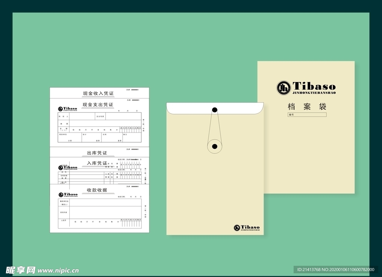Click the Tibaso logo on the 现金支出凭证 form
The width and height of the screenshot is (382, 277).
tap(68, 109)
